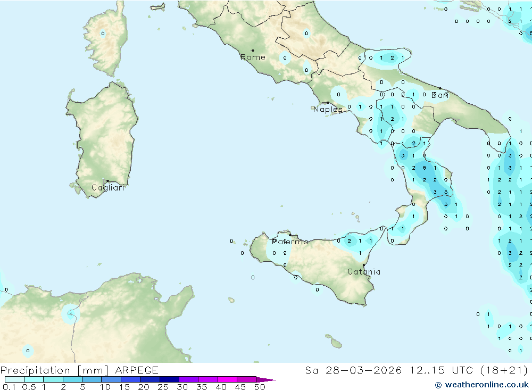Select the black dot marking Cagliari

tap(107, 181)
